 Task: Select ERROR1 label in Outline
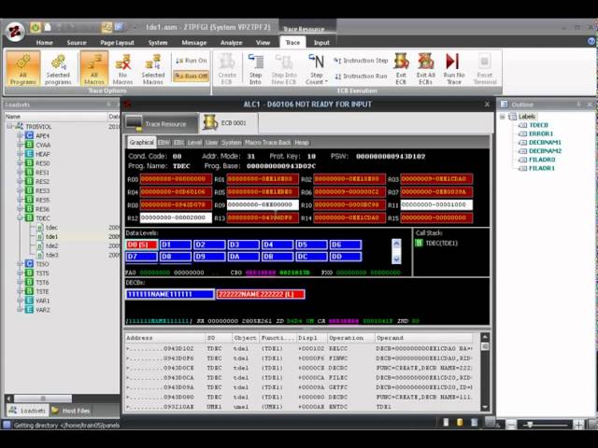[541, 133]
